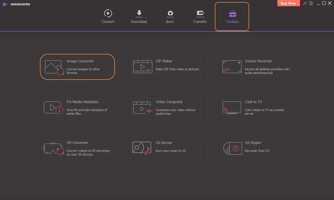Click the 'Make GIF from video or pictures' description
Viewport: 334px width, 200px height.
pyautogui.click(x=177, y=69)
